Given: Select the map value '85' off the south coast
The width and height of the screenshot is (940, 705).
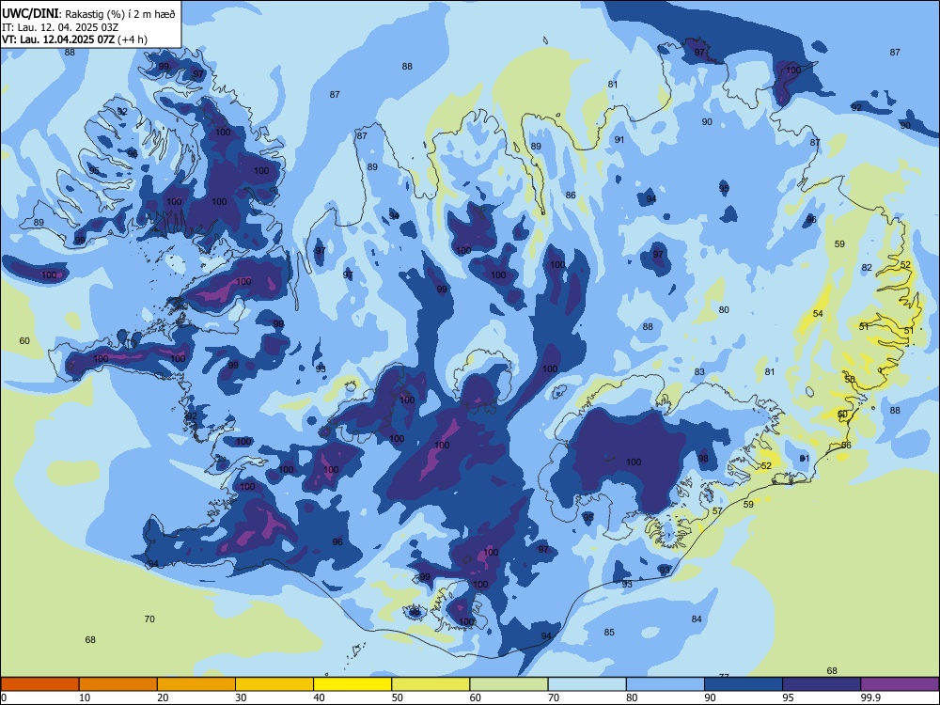Looking at the screenshot, I should tap(609, 632).
